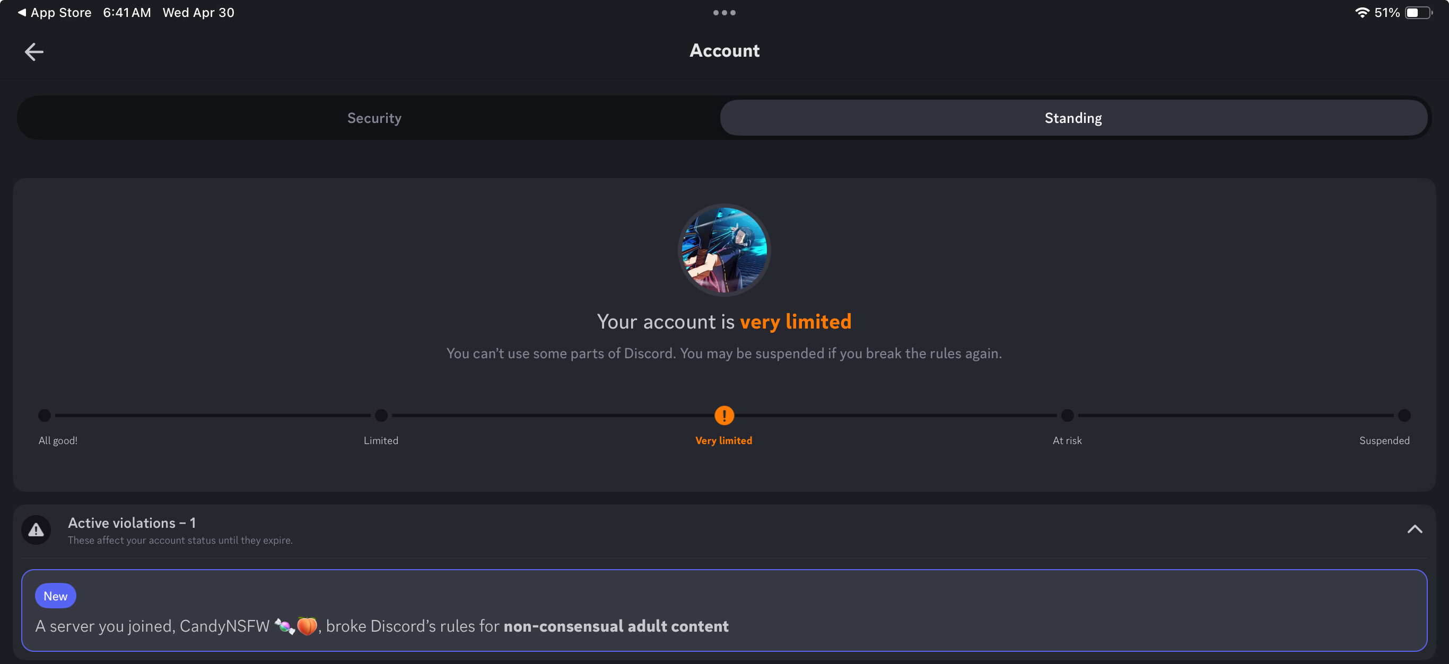Tap the profile avatar image

click(x=724, y=250)
